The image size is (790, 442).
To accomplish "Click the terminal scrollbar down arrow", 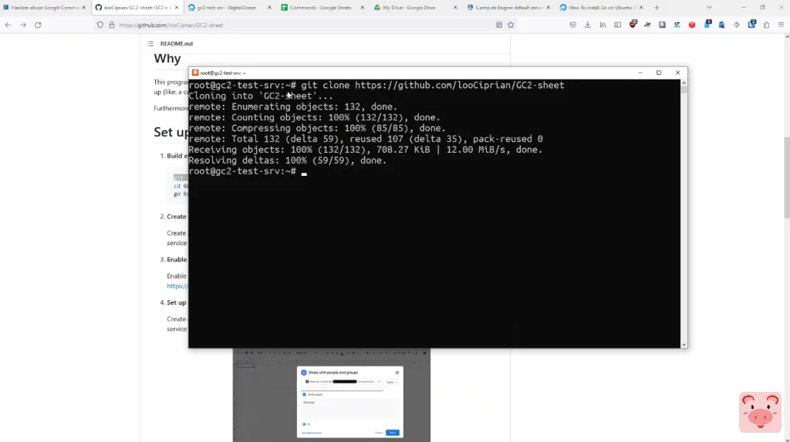I will (x=684, y=344).
